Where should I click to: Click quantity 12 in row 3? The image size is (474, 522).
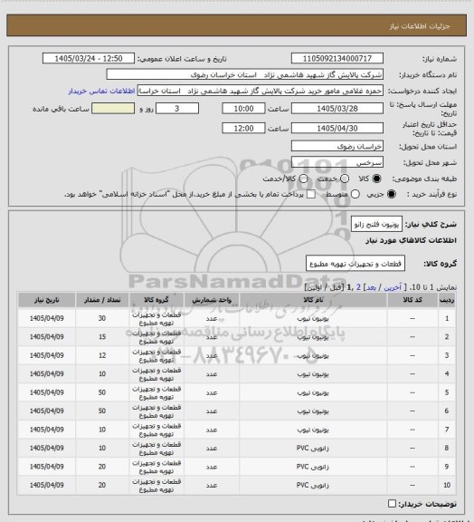pos(102,355)
